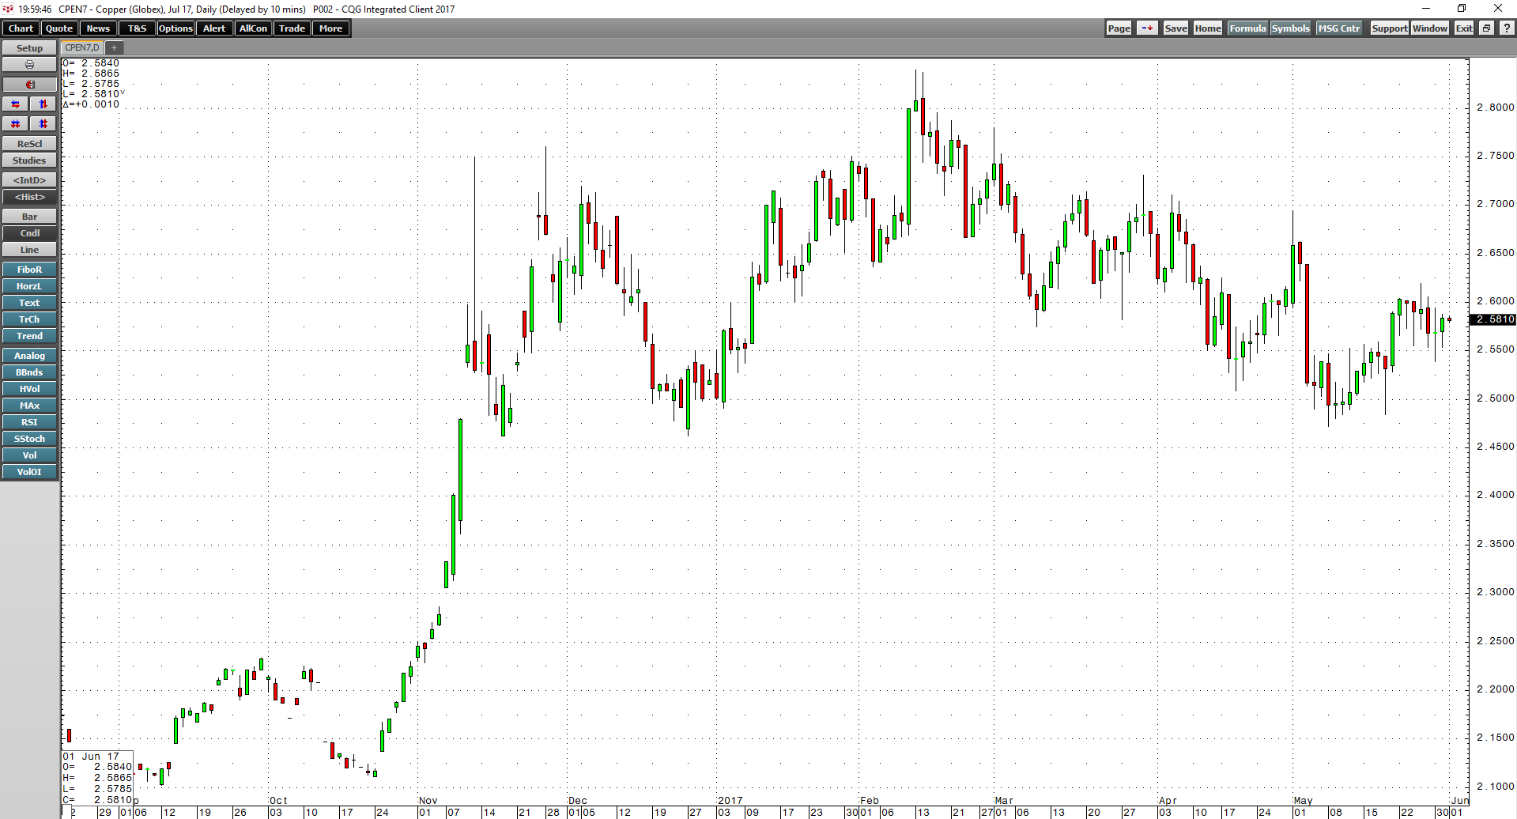Toggle the Formula toolbox
Image resolution: width=1517 pixels, height=819 pixels.
pos(1247,28)
